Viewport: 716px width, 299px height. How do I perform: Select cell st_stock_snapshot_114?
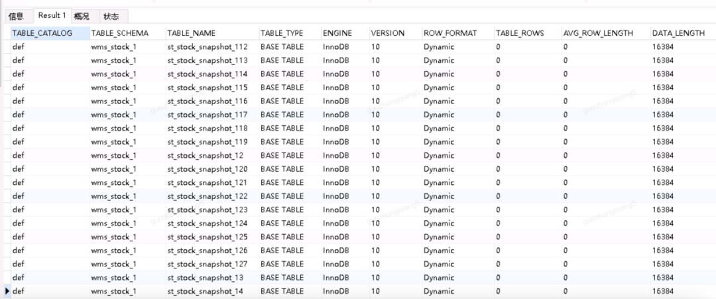tap(212, 74)
